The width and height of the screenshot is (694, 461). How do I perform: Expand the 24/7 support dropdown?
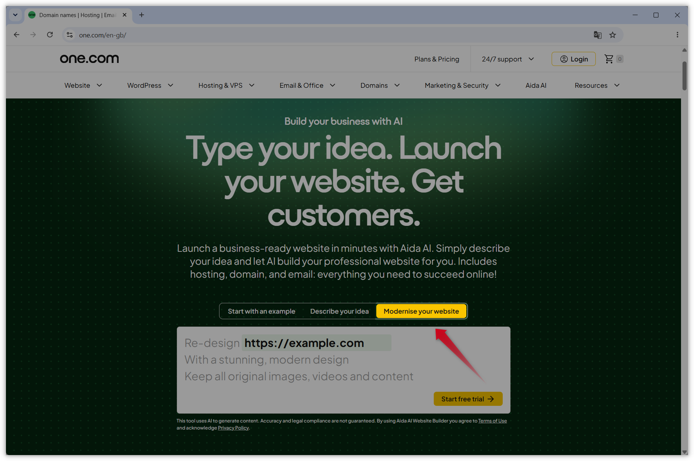508,59
